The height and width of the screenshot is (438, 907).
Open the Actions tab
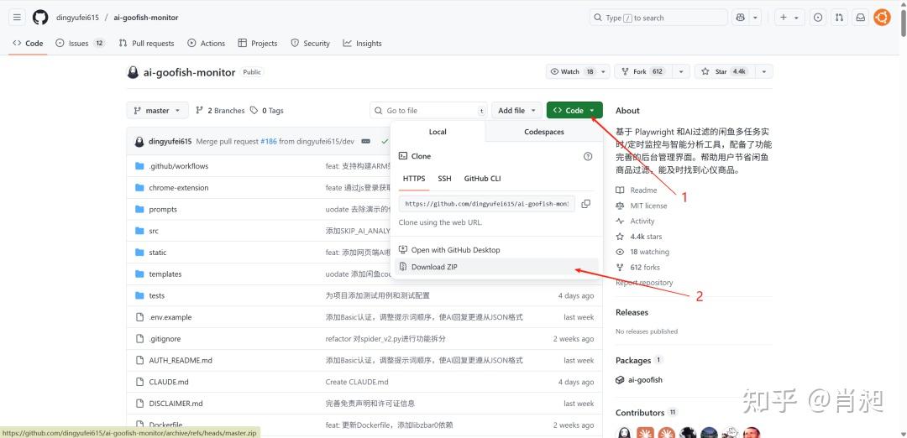tap(207, 44)
